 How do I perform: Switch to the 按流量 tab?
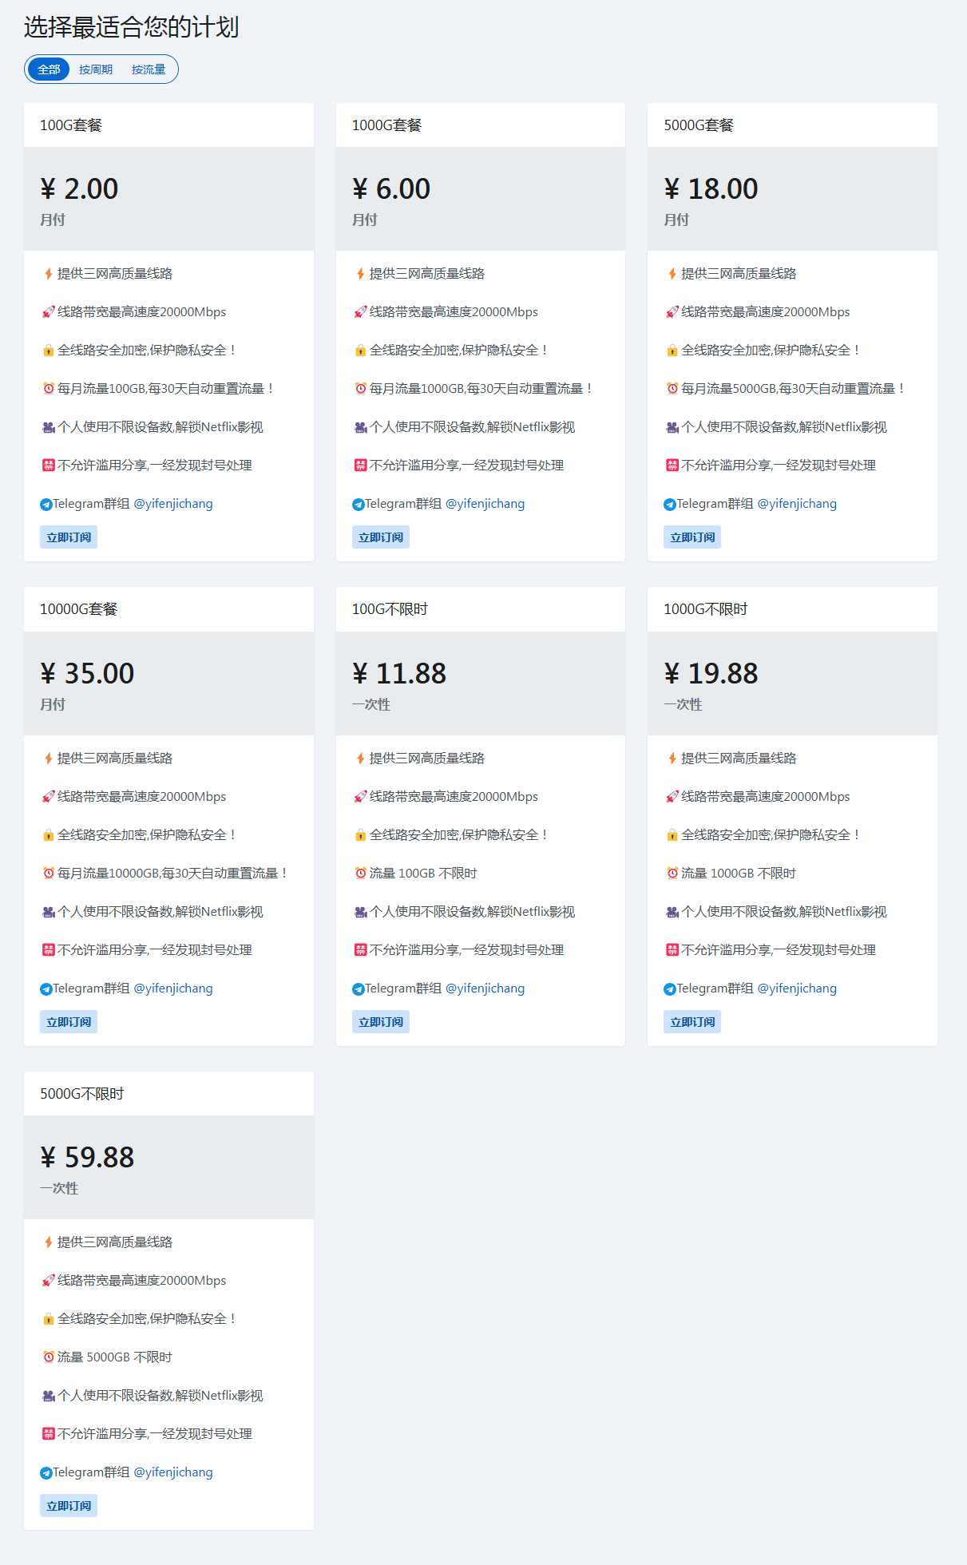click(149, 69)
